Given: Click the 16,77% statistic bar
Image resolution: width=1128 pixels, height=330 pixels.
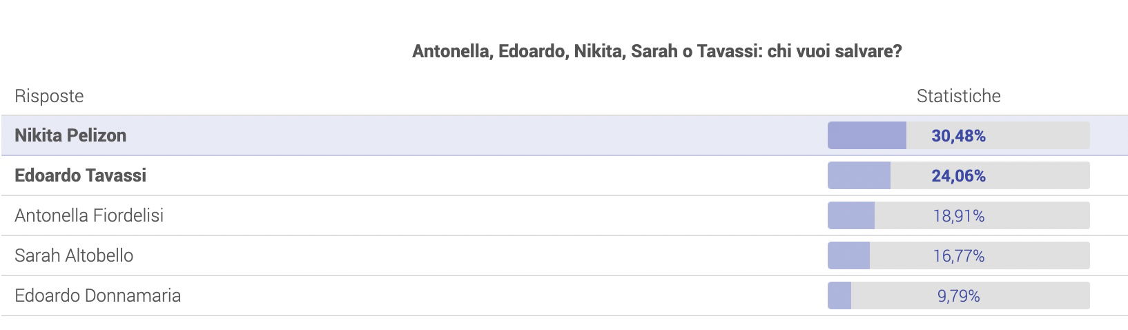Looking at the screenshot, I should pos(959,255).
